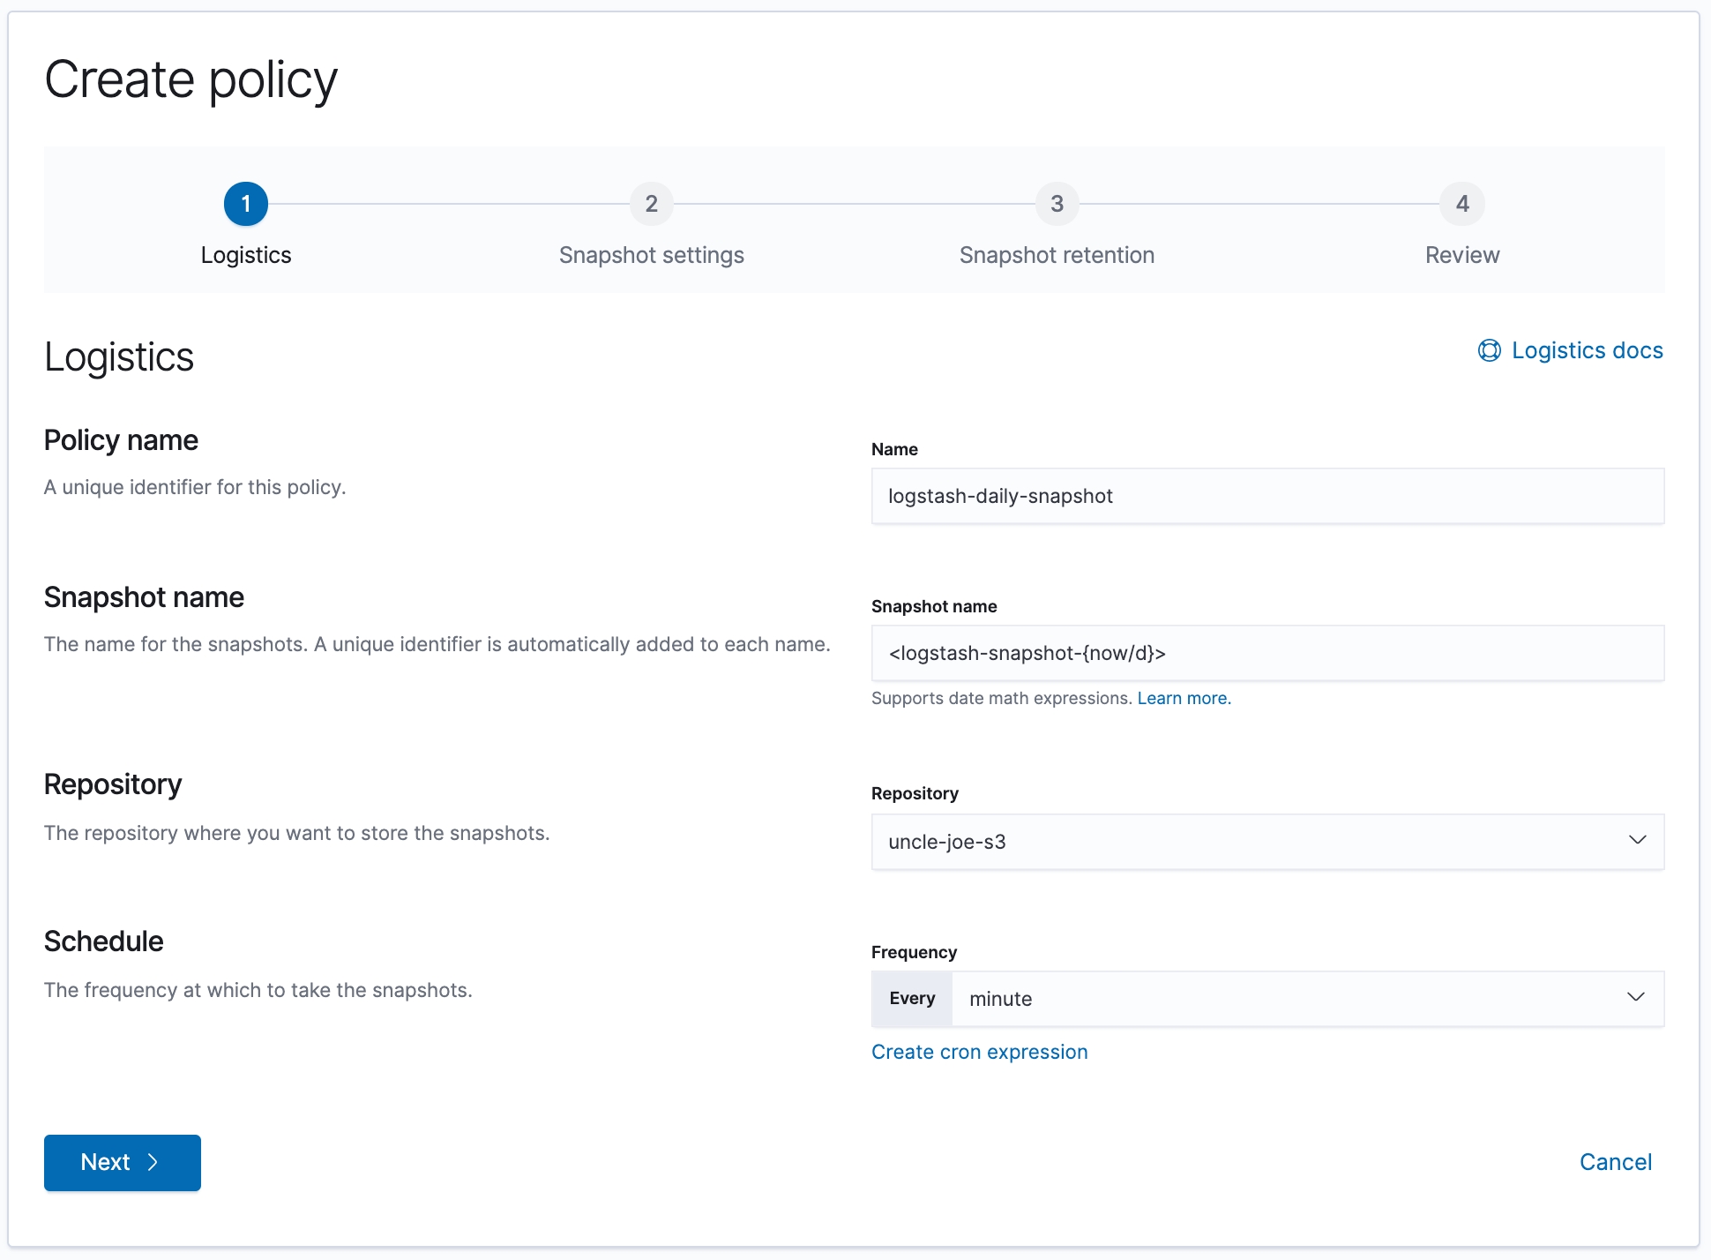This screenshot has width=1711, height=1260.
Task: Open the date math Learn more link
Action: [x=1184, y=698]
